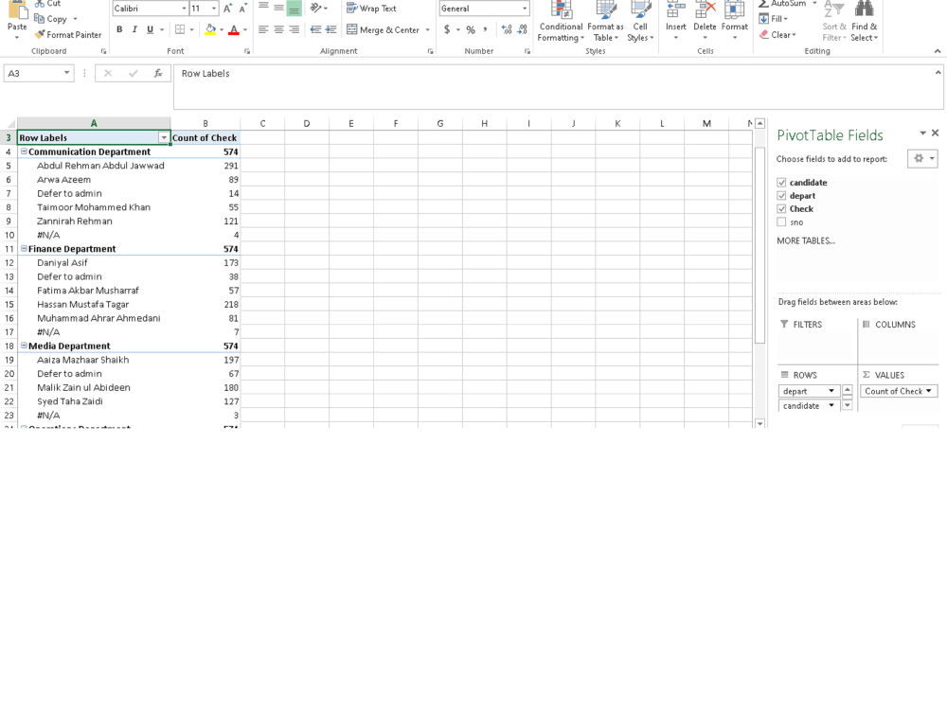This screenshot has width=947, height=710.
Task: Open Find & Select
Action: [865, 22]
